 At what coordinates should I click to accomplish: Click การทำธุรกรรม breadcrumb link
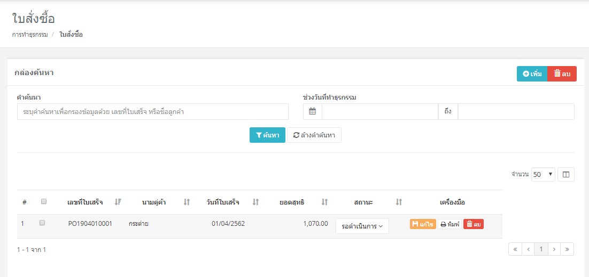pyautogui.click(x=30, y=35)
